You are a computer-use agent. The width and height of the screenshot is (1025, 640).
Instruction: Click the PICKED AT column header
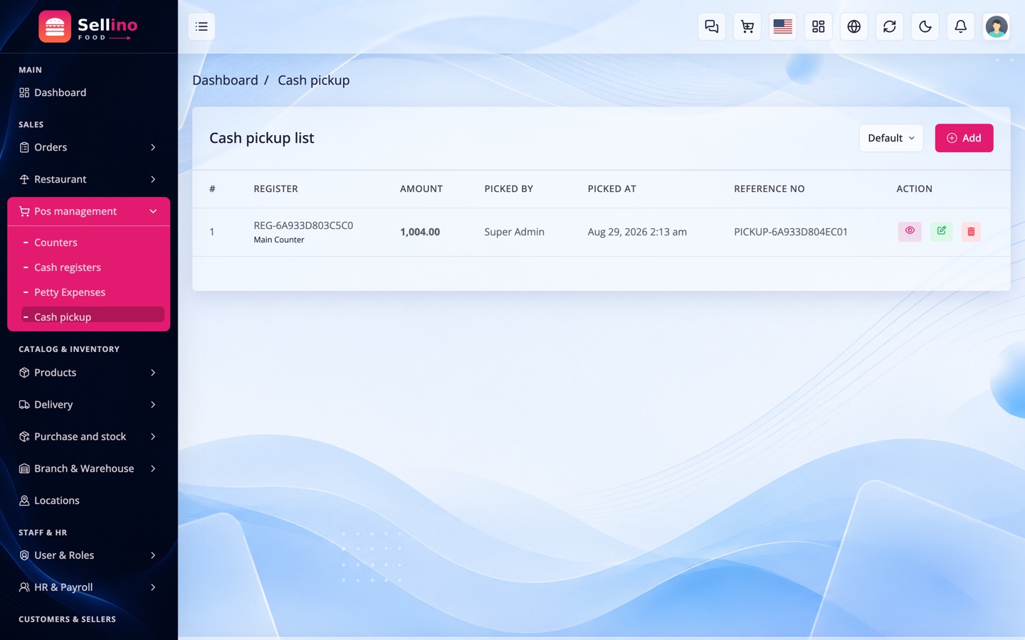(x=611, y=189)
